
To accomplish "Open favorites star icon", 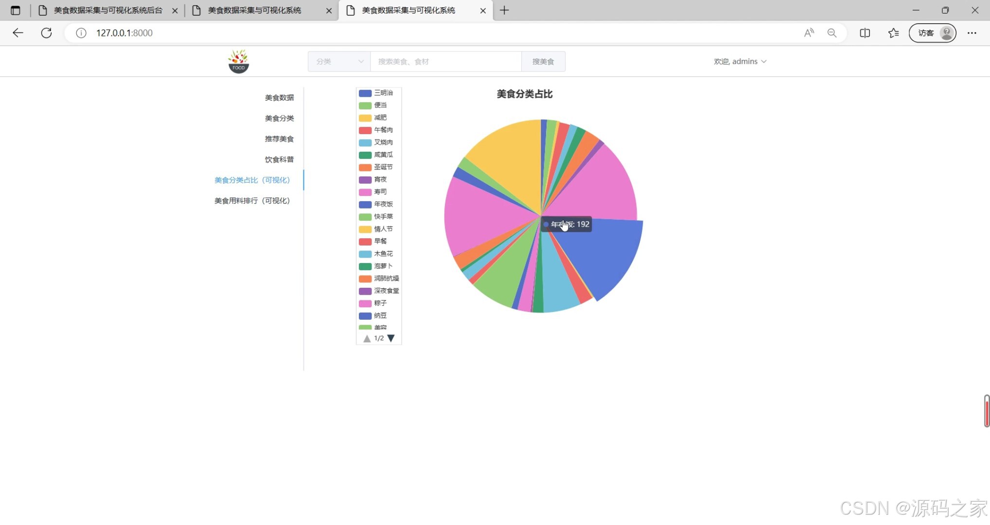I will coord(893,33).
